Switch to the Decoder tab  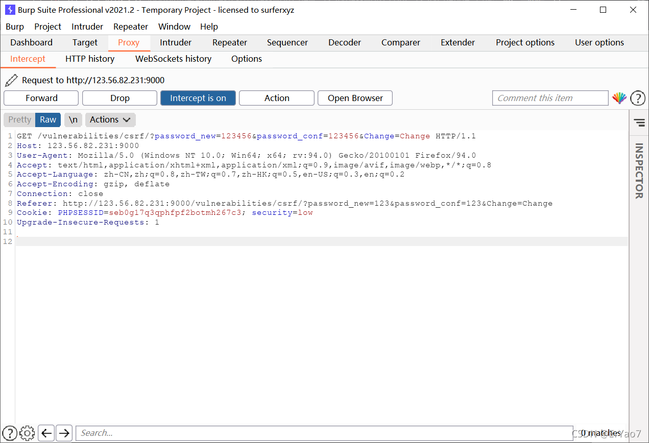click(x=345, y=42)
